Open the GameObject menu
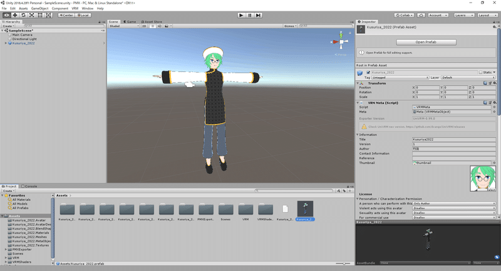The image size is (501, 271). tap(39, 8)
